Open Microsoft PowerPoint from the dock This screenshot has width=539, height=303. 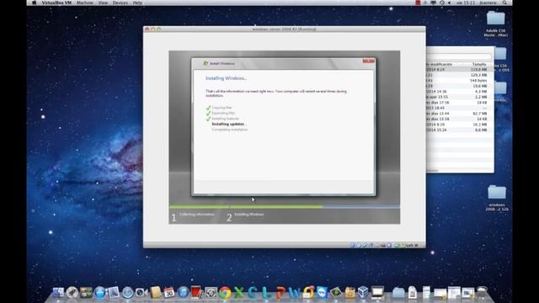pos(280,292)
